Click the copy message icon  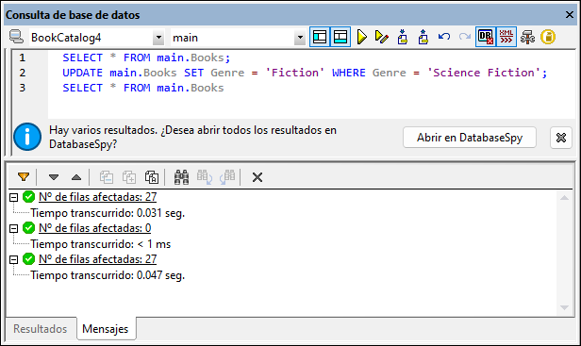click(x=107, y=177)
